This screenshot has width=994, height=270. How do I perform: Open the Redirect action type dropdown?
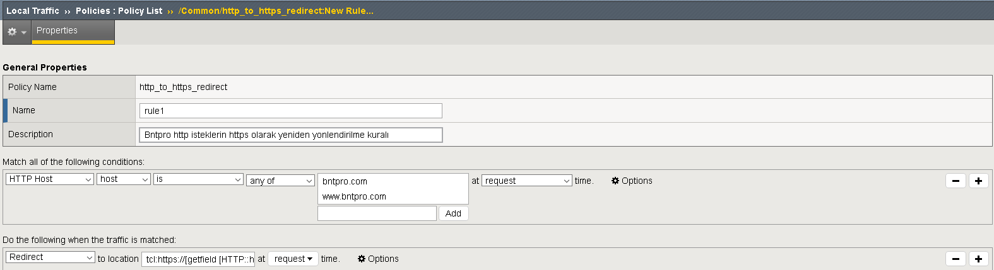(50, 257)
